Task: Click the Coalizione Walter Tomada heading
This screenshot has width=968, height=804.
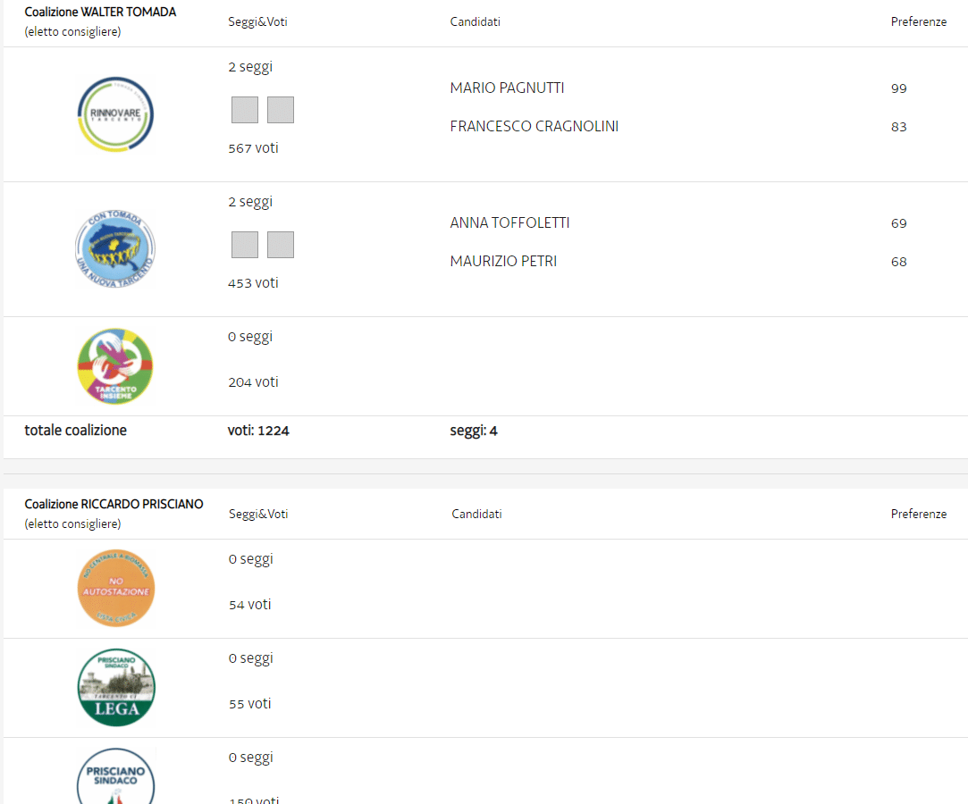Action: 100,13
